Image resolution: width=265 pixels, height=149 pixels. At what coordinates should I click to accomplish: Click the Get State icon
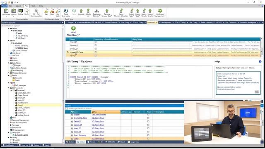[58, 13]
